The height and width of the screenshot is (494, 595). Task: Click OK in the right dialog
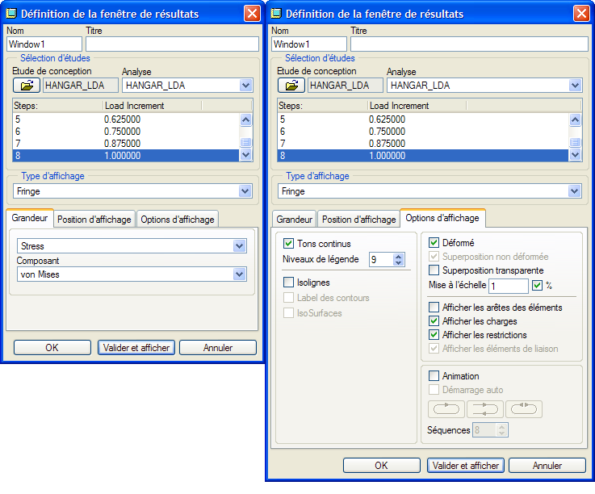(382, 466)
